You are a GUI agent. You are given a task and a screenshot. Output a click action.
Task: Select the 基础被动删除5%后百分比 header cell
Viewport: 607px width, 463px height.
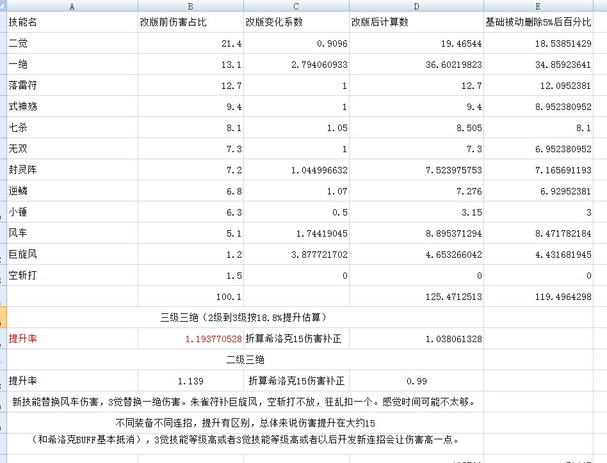pyautogui.click(x=544, y=22)
